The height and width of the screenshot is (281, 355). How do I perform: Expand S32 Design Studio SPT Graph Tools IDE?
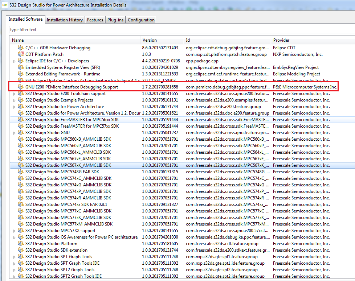[14, 264]
